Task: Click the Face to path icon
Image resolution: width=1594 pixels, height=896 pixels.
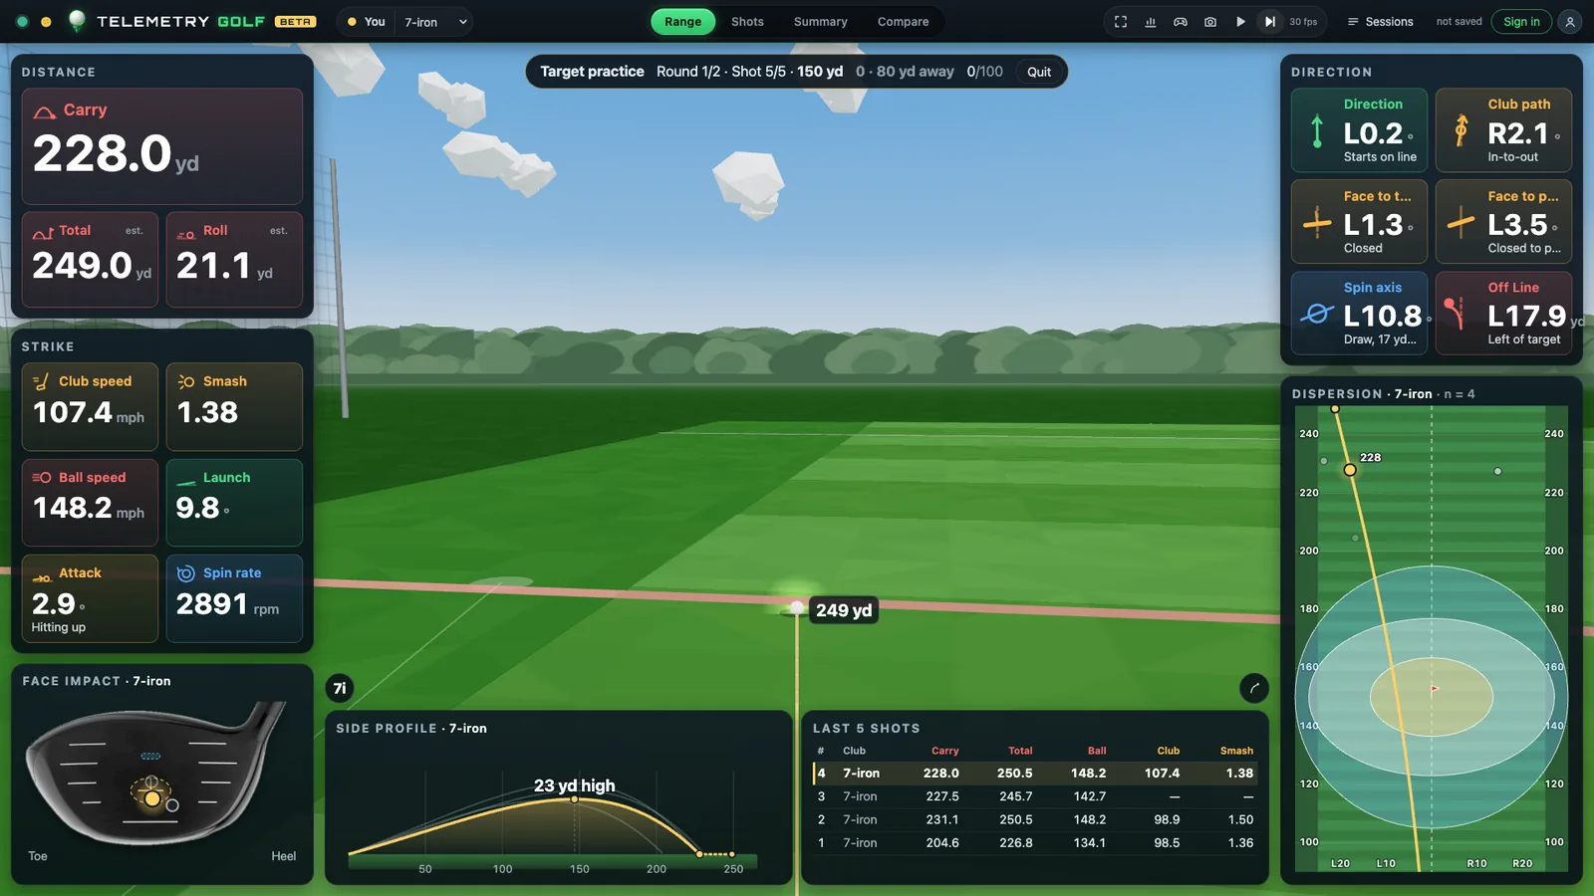Action: tap(1461, 222)
